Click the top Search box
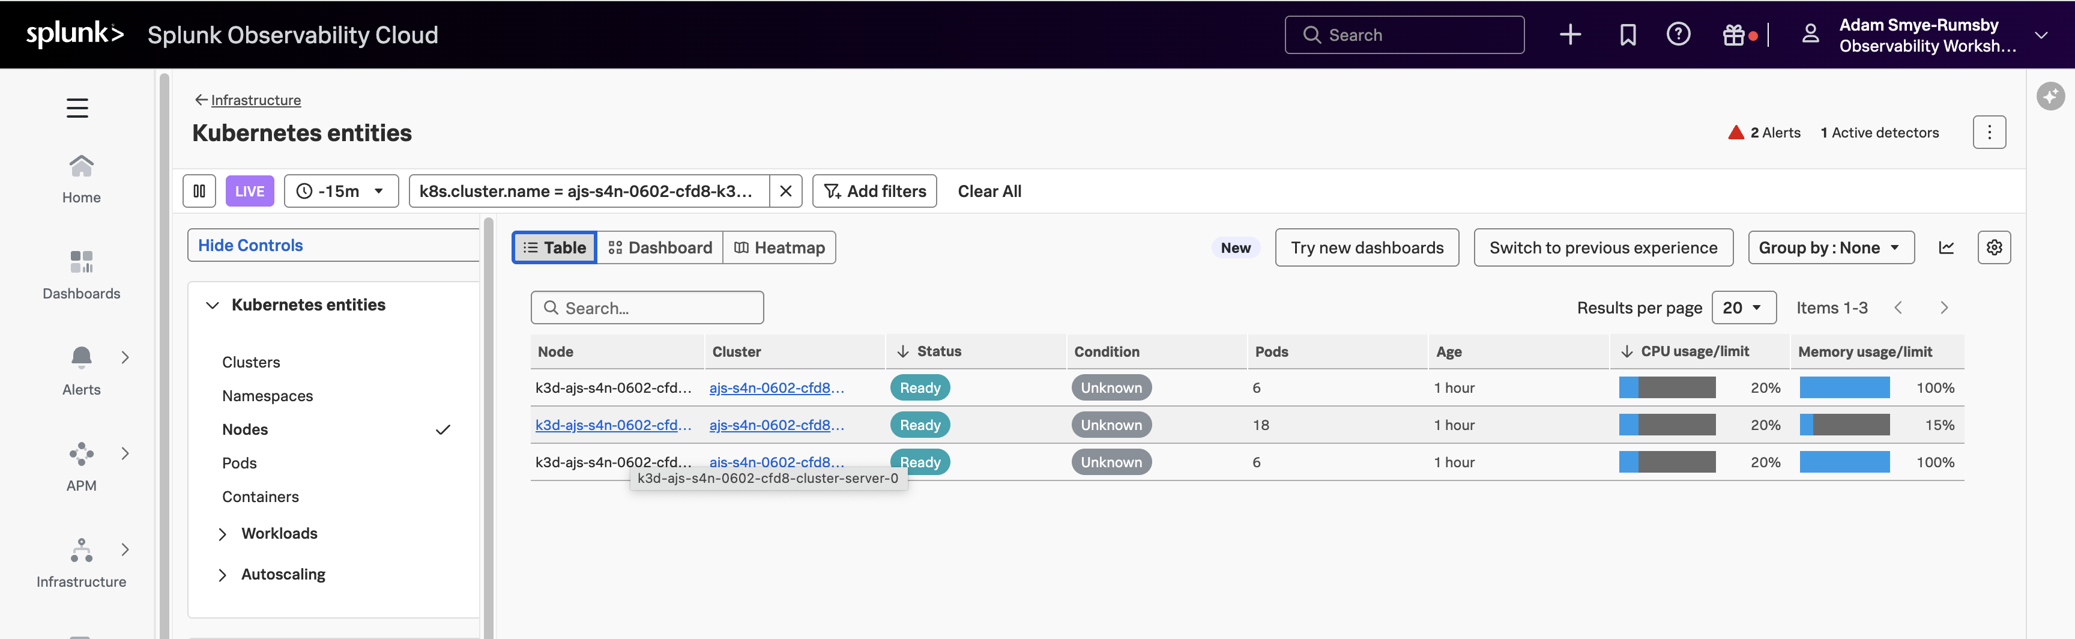The image size is (2075, 639). (x=1404, y=35)
